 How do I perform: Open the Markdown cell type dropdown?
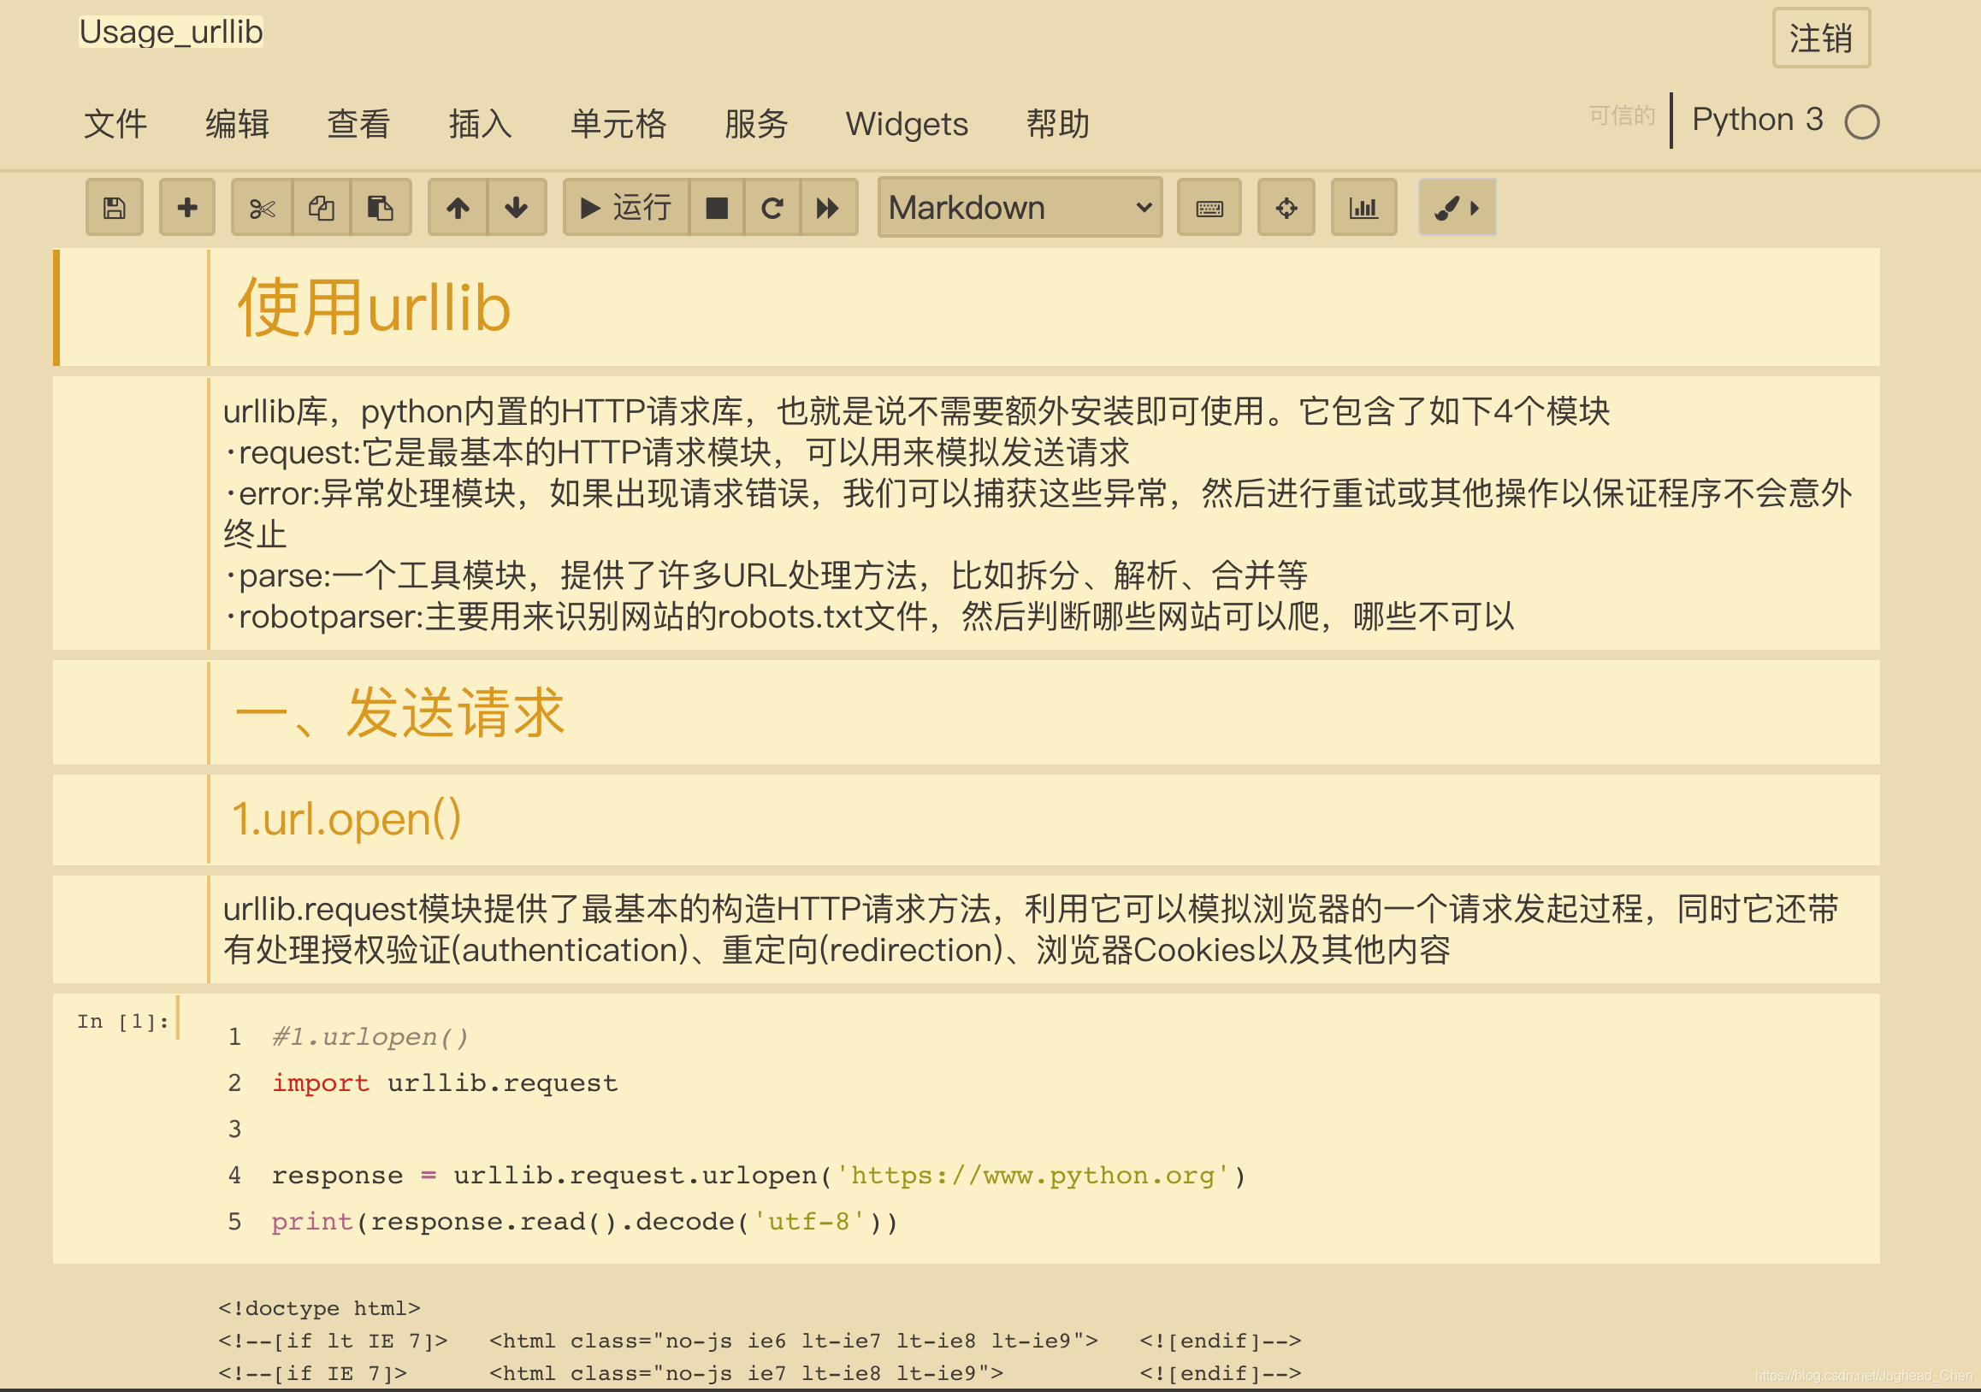[1020, 208]
